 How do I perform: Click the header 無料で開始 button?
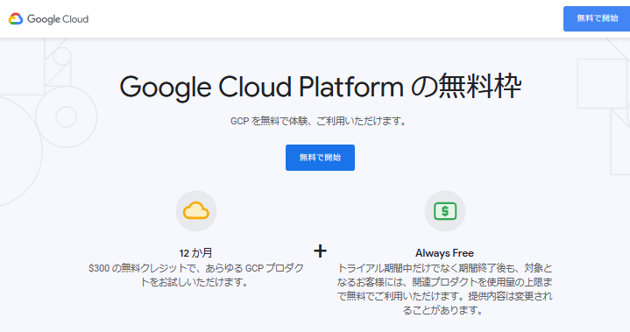click(x=597, y=18)
